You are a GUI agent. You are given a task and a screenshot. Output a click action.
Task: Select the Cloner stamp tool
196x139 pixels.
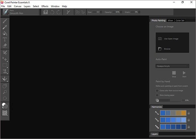[5, 71]
